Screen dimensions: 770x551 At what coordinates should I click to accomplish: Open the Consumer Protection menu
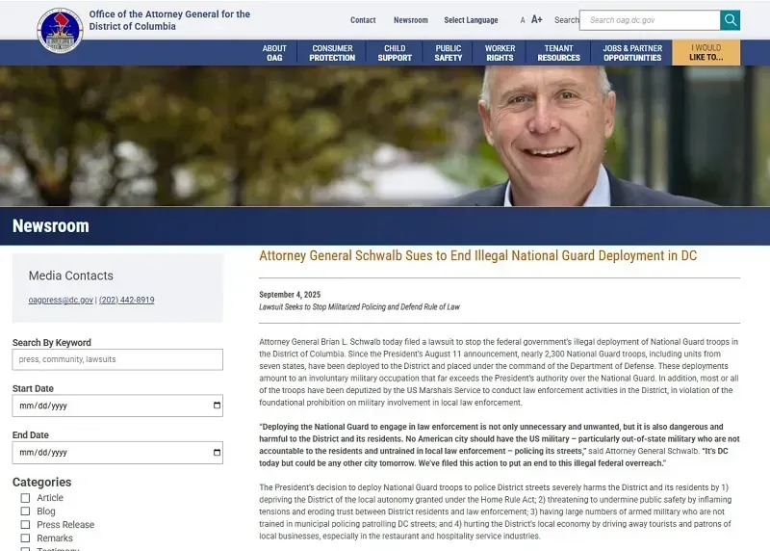point(332,53)
